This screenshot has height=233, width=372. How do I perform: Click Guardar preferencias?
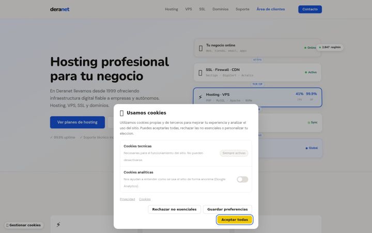click(x=227, y=209)
